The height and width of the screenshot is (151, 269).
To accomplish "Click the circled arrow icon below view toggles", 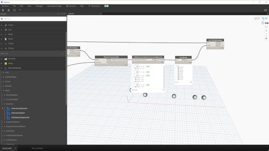I will point(263,23).
